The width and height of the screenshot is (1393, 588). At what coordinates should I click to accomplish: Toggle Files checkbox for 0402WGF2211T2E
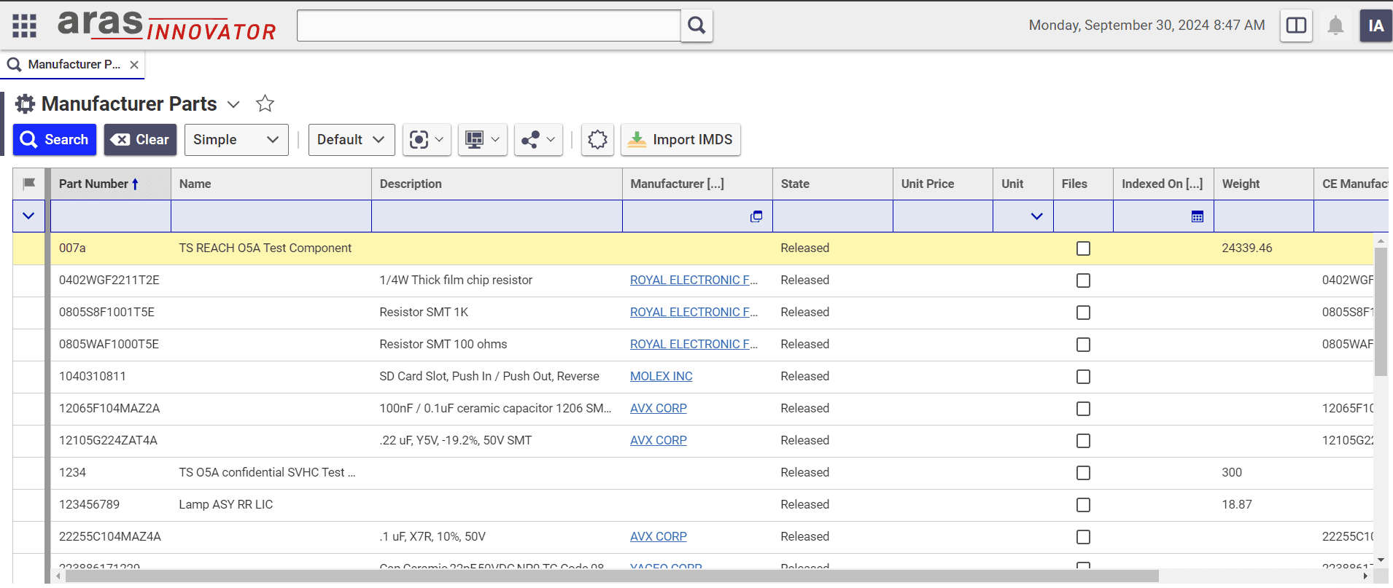pos(1083,281)
